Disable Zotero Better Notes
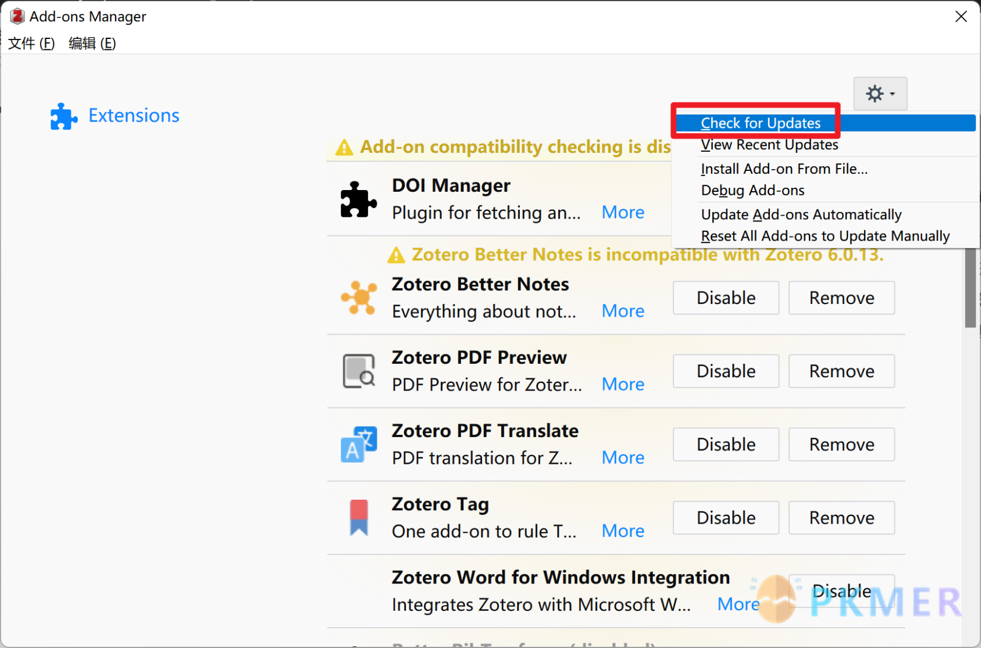Screen dimensions: 981x648 [726, 298]
